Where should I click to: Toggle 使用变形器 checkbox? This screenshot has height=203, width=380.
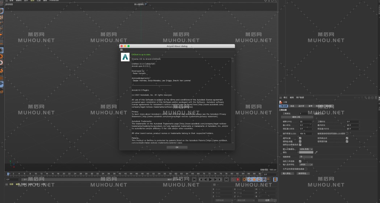[347, 141]
